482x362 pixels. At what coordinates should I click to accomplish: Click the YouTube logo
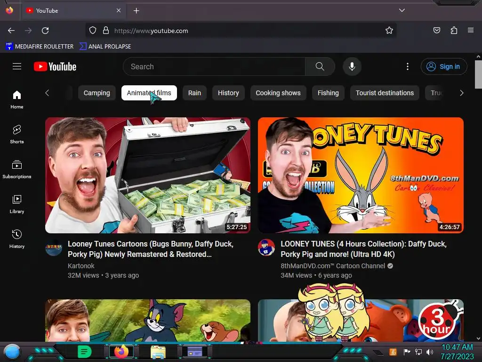click(x=55, y=66)
